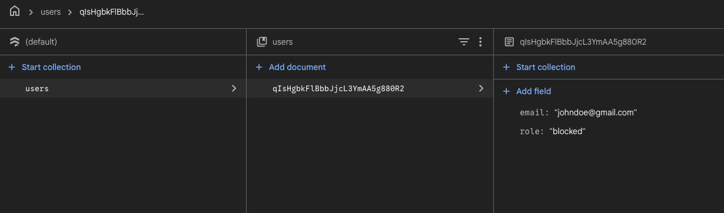The image size is (724, 213).
Task: Click the plus icon beside Add document
Action: 259,67
